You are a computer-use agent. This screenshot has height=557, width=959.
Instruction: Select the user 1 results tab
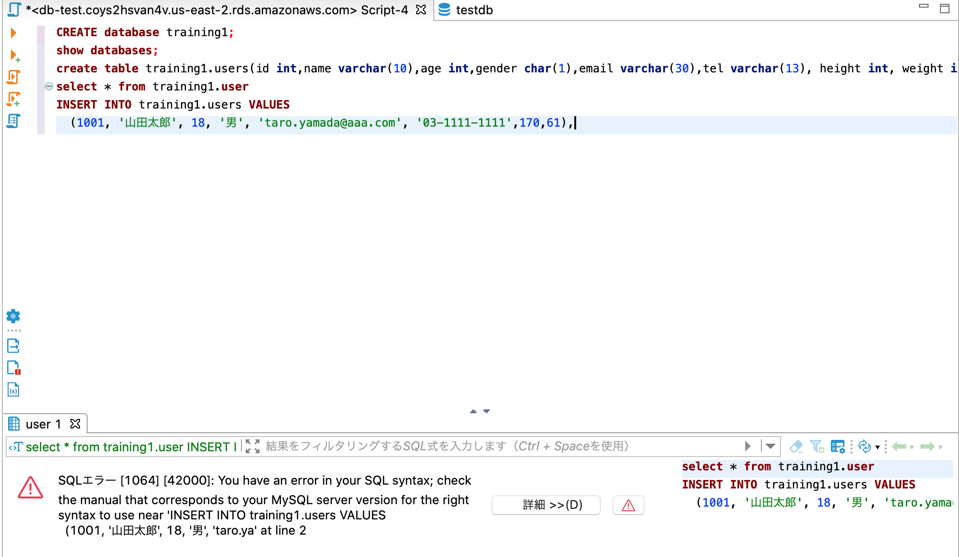[43, 424]
